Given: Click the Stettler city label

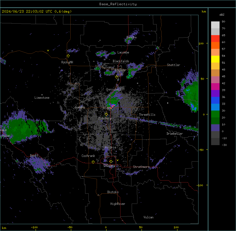Looking at the screenshot, I should coord(174,65).
